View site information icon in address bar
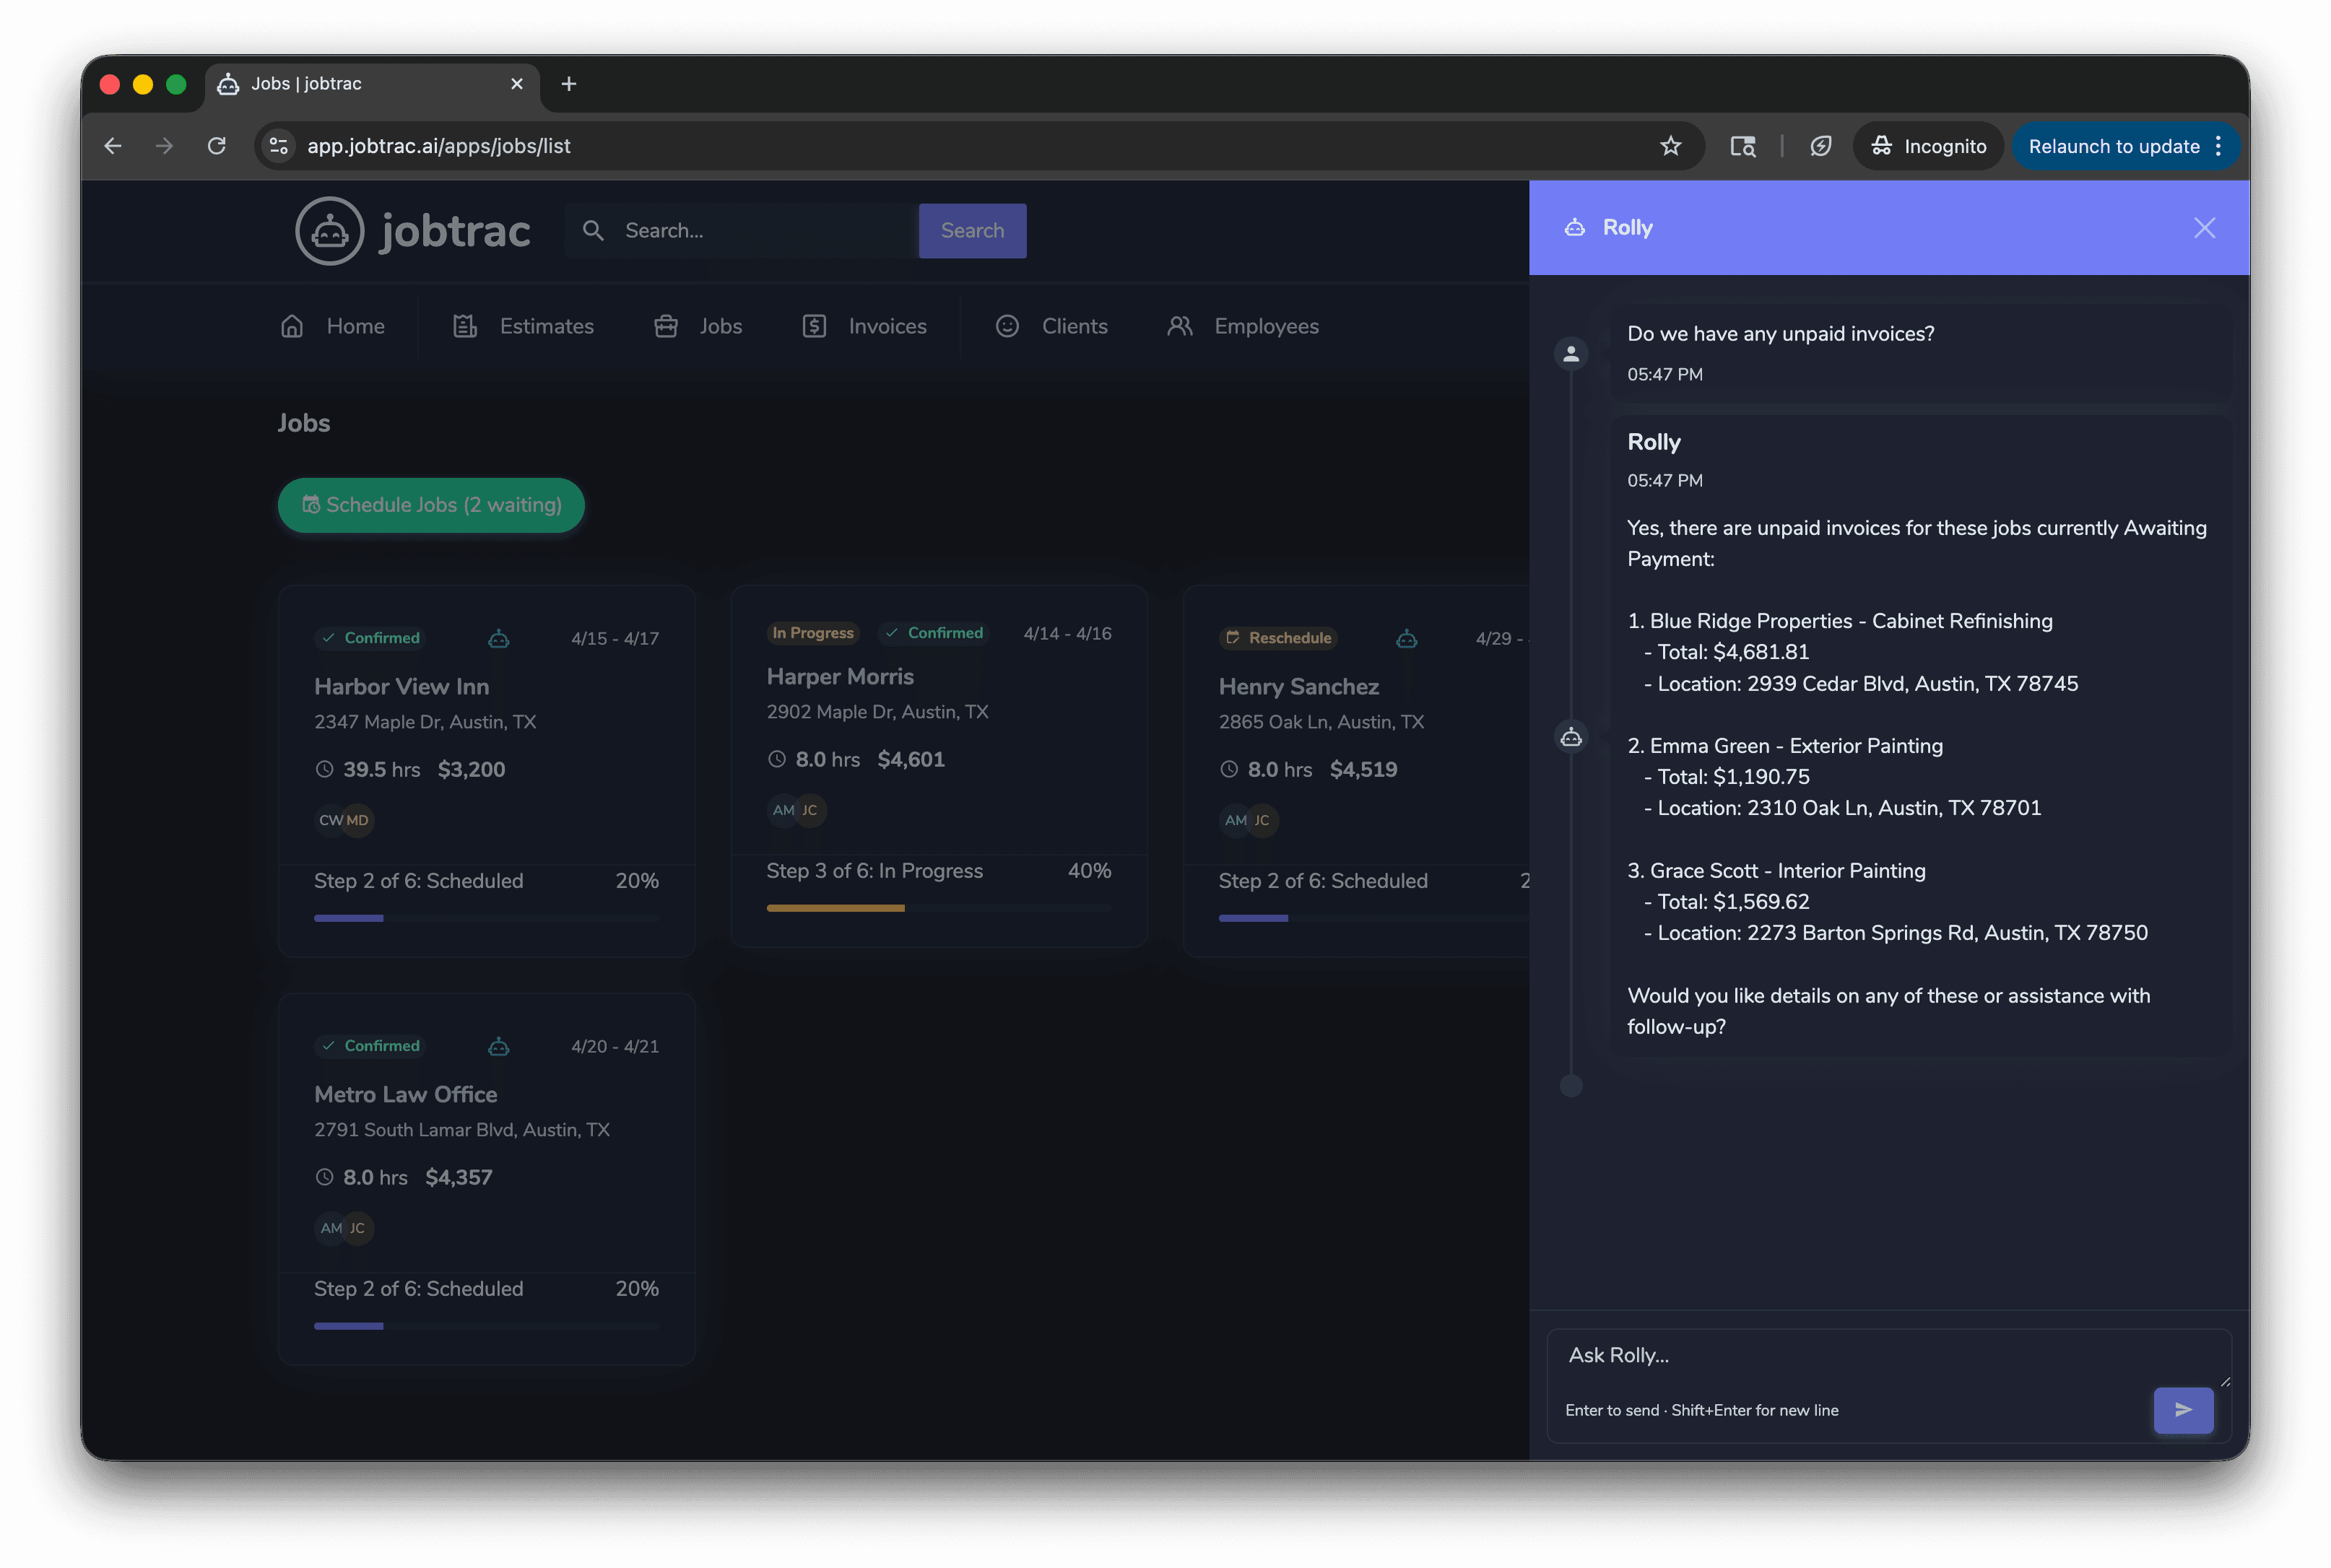Screen dimensions: 2331x1568 click(x=279, y=146)
